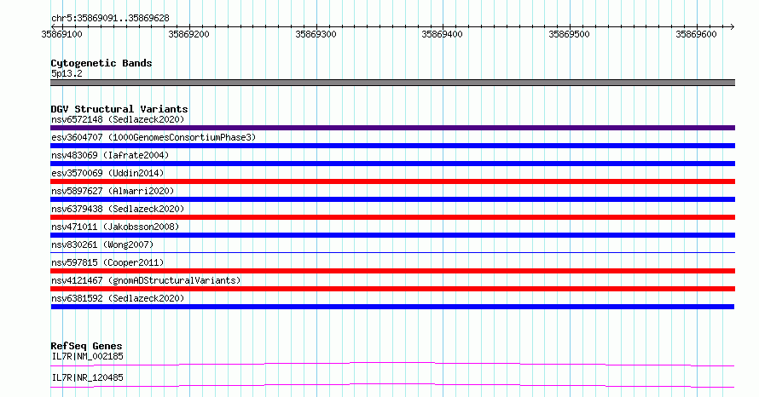Open variant nsv5897627 (Almarri2020) label
The width and height of the screenshot is (759, 397).
(113, 191)
